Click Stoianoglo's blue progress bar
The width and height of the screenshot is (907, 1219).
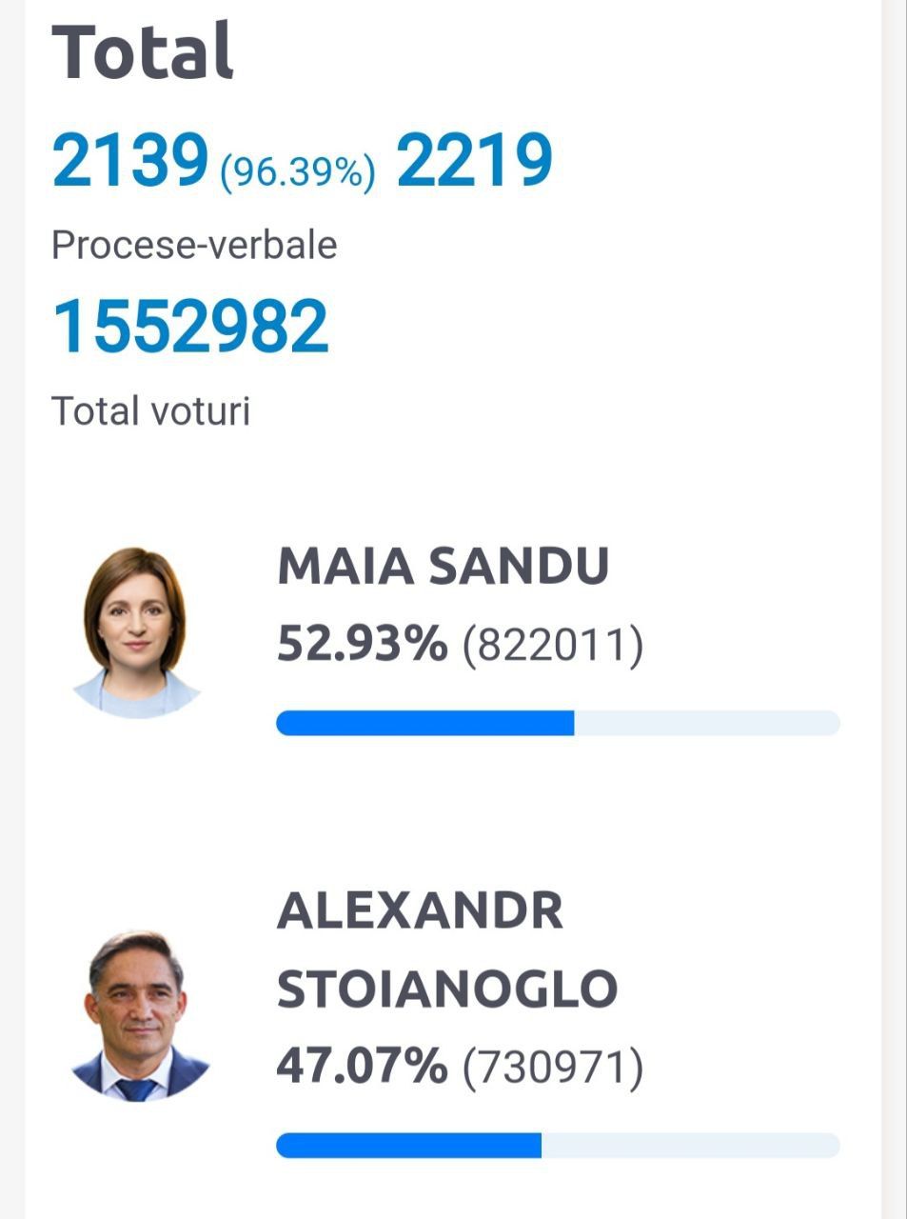tap(408, 1145)
